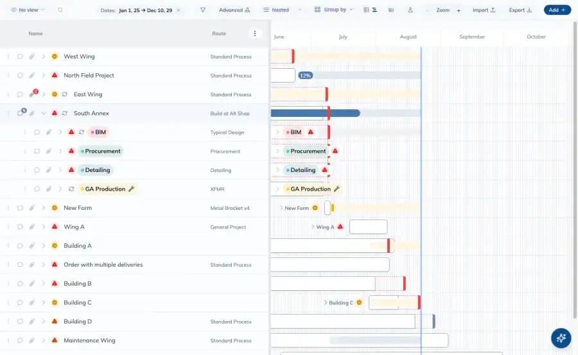Select the GA Production row checkbox circle
The image size is (578, 355).
tap(37, 189)
